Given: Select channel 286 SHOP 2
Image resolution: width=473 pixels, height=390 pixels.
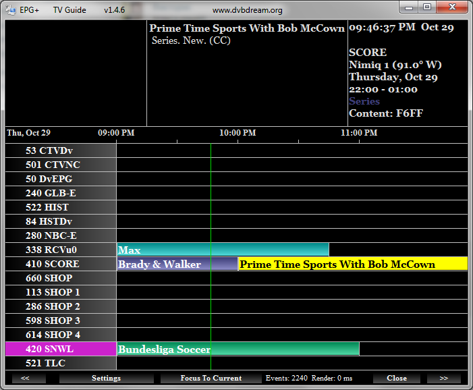Looking at the screenshot, I should [61, 306].
